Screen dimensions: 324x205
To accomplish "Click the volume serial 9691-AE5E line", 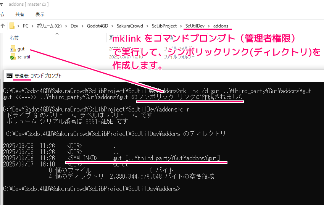I will 67,121.
